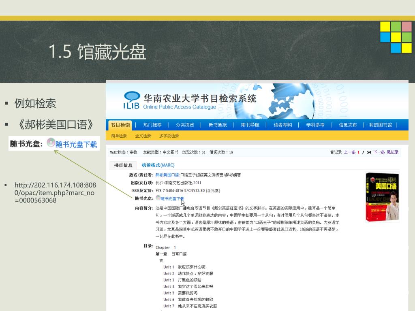Click the 上一条 record link
The height and width of the screenshot is (311, 415).
point(349,152)
